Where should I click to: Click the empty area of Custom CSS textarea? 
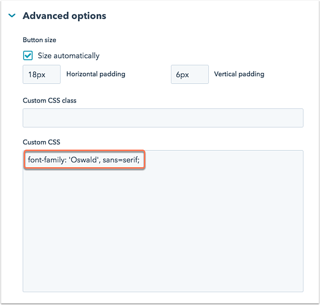click(x=163, y=231)
